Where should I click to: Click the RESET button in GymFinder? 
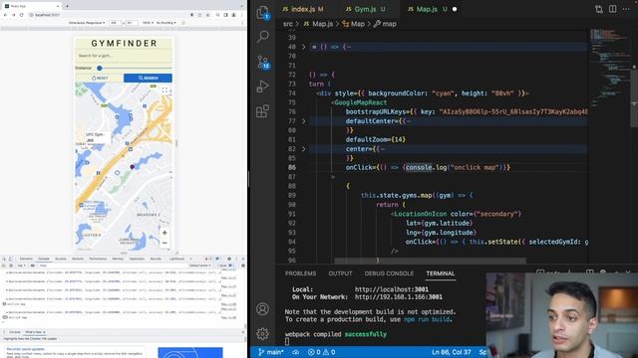(x=100, y=78)
